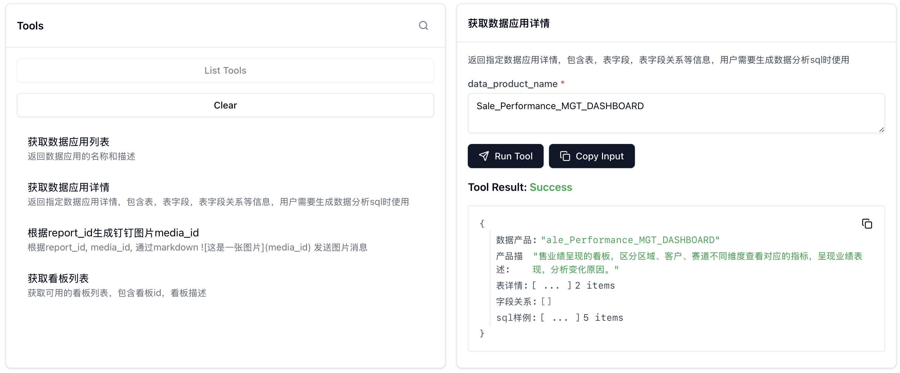900x373 pixels.
Task: Run the tool with Run Tool button
Action: point(505,156)
